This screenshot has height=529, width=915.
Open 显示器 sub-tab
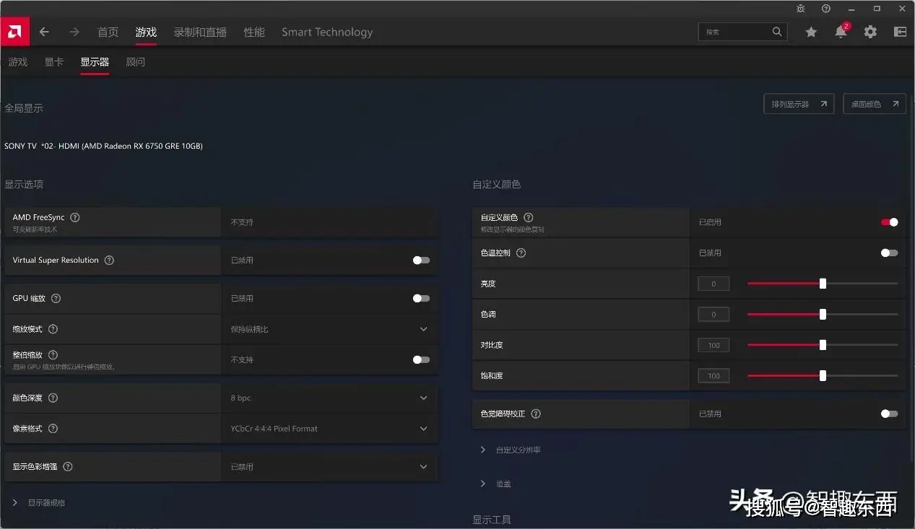pyautogui.click(x=95, y=62)
